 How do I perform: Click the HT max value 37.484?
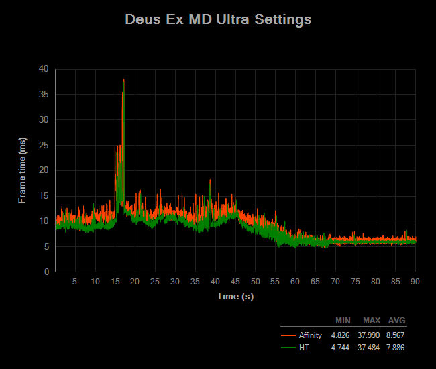tap(368, 348)
